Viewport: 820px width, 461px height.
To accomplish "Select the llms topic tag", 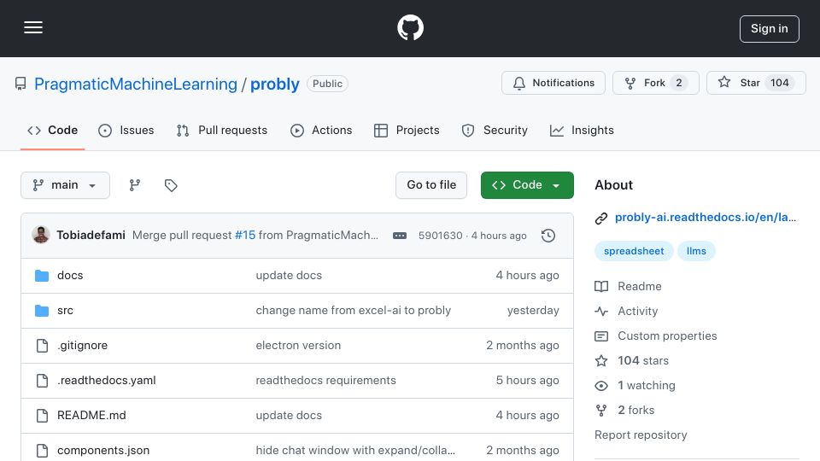I will tap(696, 251).
